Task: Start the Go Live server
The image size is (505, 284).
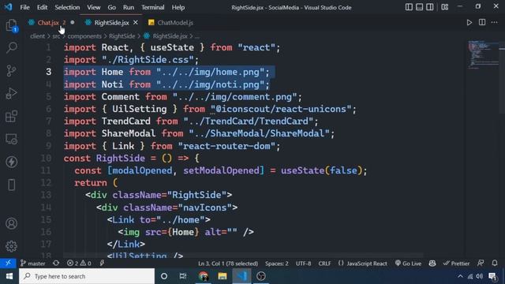Action: (408, 263)
